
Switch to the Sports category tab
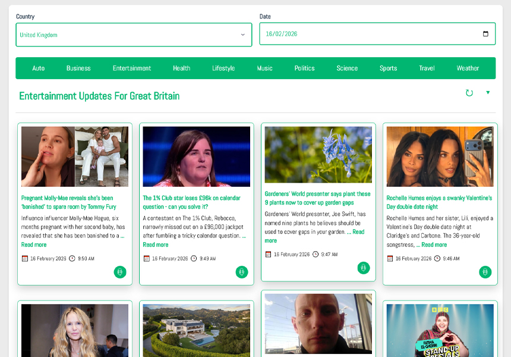point(388,68)
